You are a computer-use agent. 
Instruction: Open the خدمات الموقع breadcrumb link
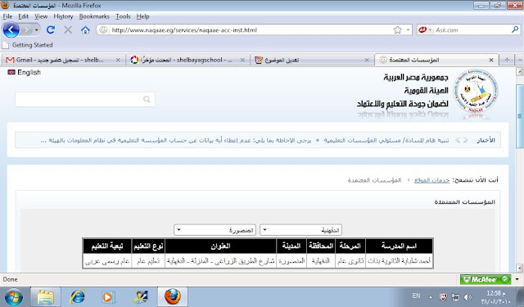point(431,180)
